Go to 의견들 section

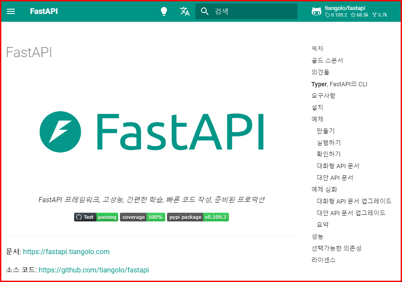click(320, 72)
